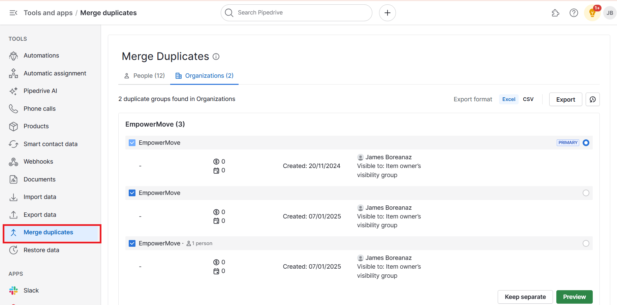Click the Export button

[x=565, y=99]
